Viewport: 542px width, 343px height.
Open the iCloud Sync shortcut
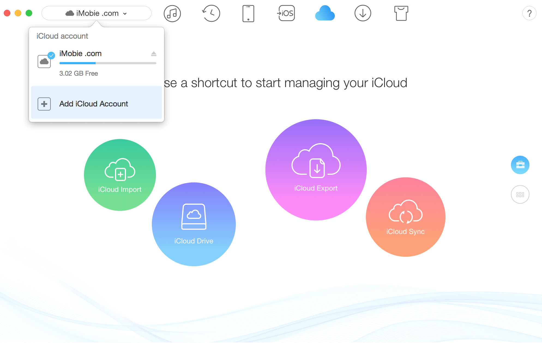tap(405, 217)
